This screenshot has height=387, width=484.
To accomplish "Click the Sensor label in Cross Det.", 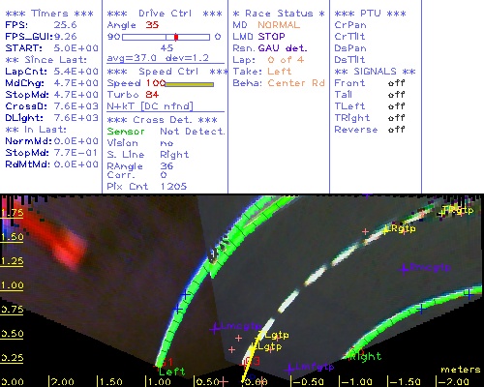I will 126,132.
